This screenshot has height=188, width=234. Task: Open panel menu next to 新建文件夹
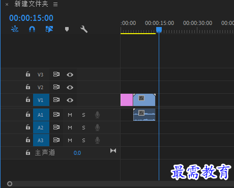click(x=55, y=4)
